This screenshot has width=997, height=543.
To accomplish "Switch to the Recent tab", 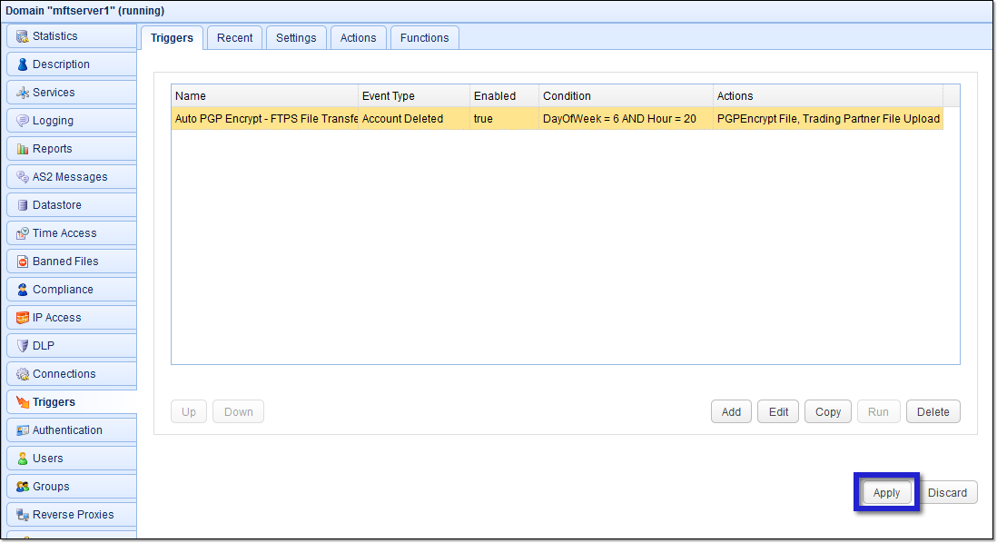I will click(234, 37).
